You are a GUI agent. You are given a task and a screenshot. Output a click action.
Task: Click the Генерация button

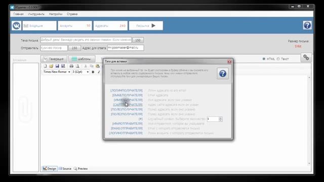(x=54, y=59)
